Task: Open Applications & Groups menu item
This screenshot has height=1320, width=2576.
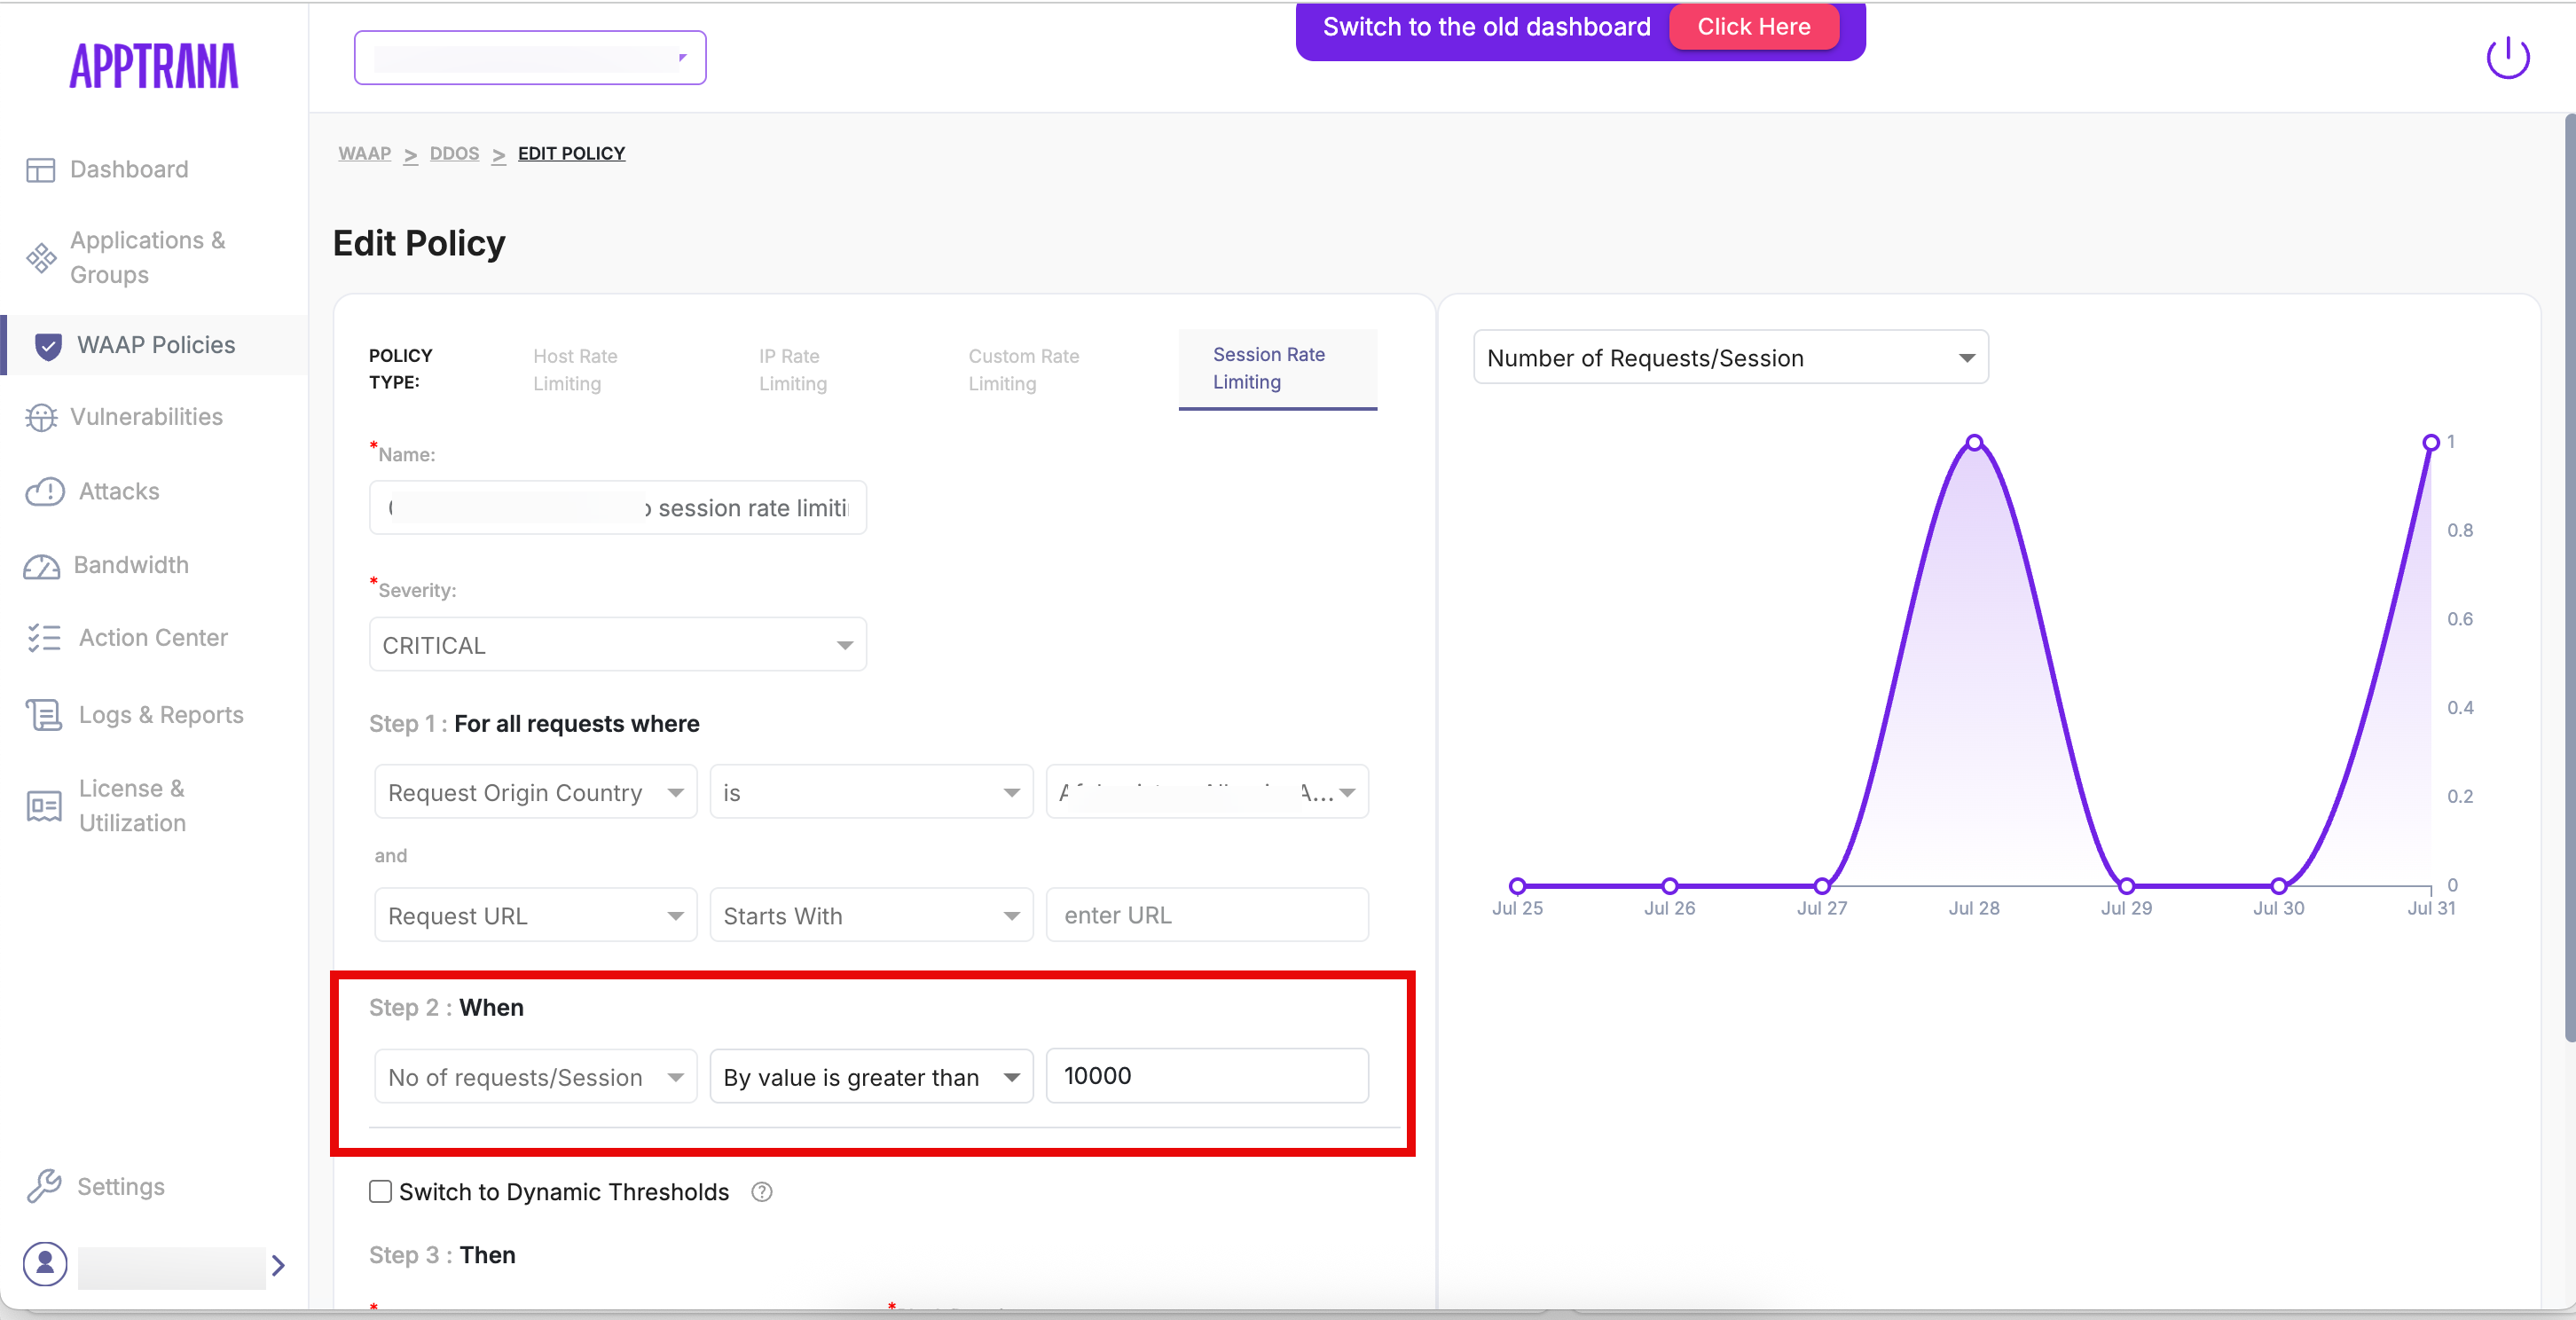Action: tap(147, 258)
